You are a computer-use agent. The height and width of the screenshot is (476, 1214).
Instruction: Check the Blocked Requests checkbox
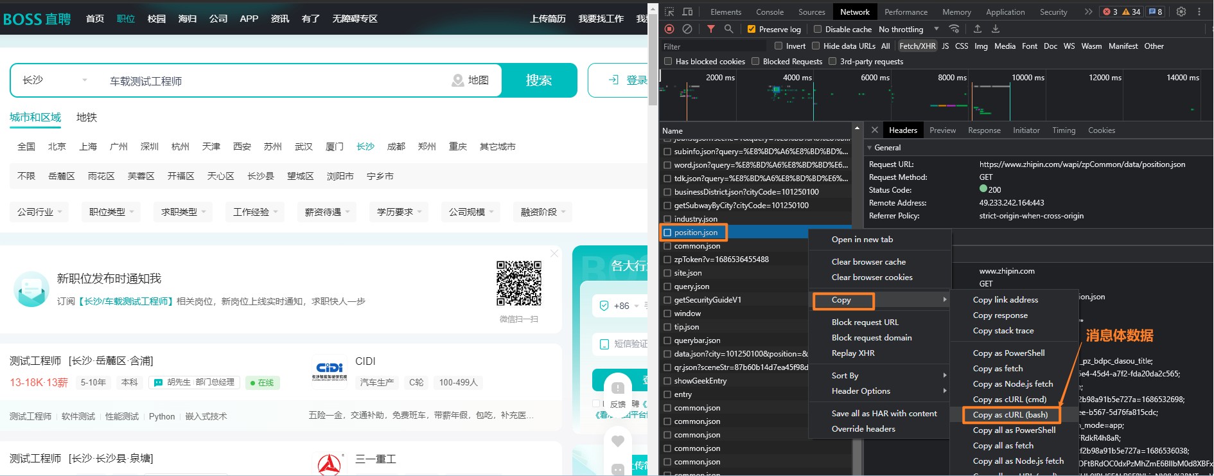click(x=755, y=61)
